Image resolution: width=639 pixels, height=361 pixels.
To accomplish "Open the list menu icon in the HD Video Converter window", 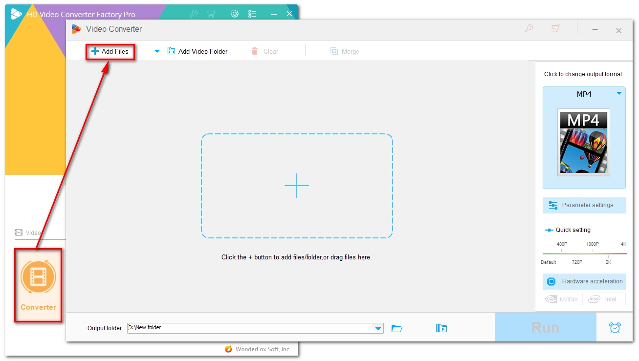I will [252, 14].
